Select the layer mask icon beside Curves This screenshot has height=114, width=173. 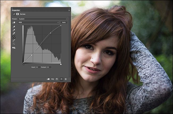pyautogui.click(x=17, y=14)
